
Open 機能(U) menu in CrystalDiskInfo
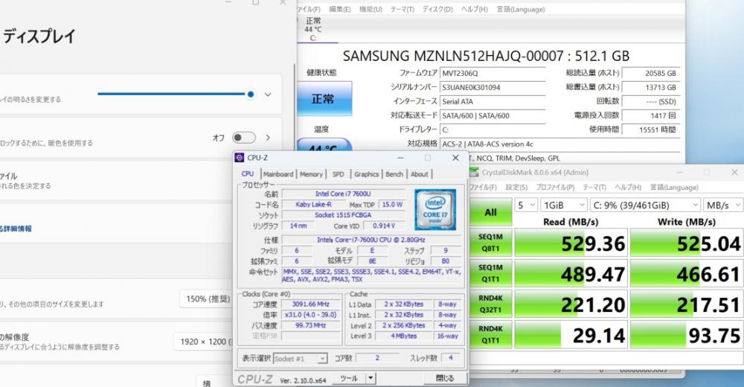click(371, 9)
